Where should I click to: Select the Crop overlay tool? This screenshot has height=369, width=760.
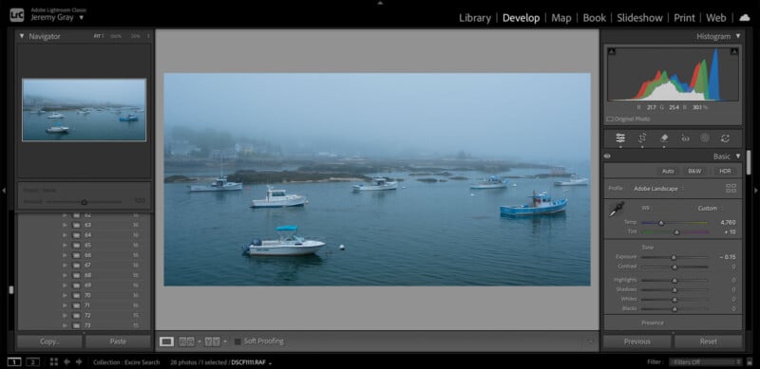pos(642,138)
